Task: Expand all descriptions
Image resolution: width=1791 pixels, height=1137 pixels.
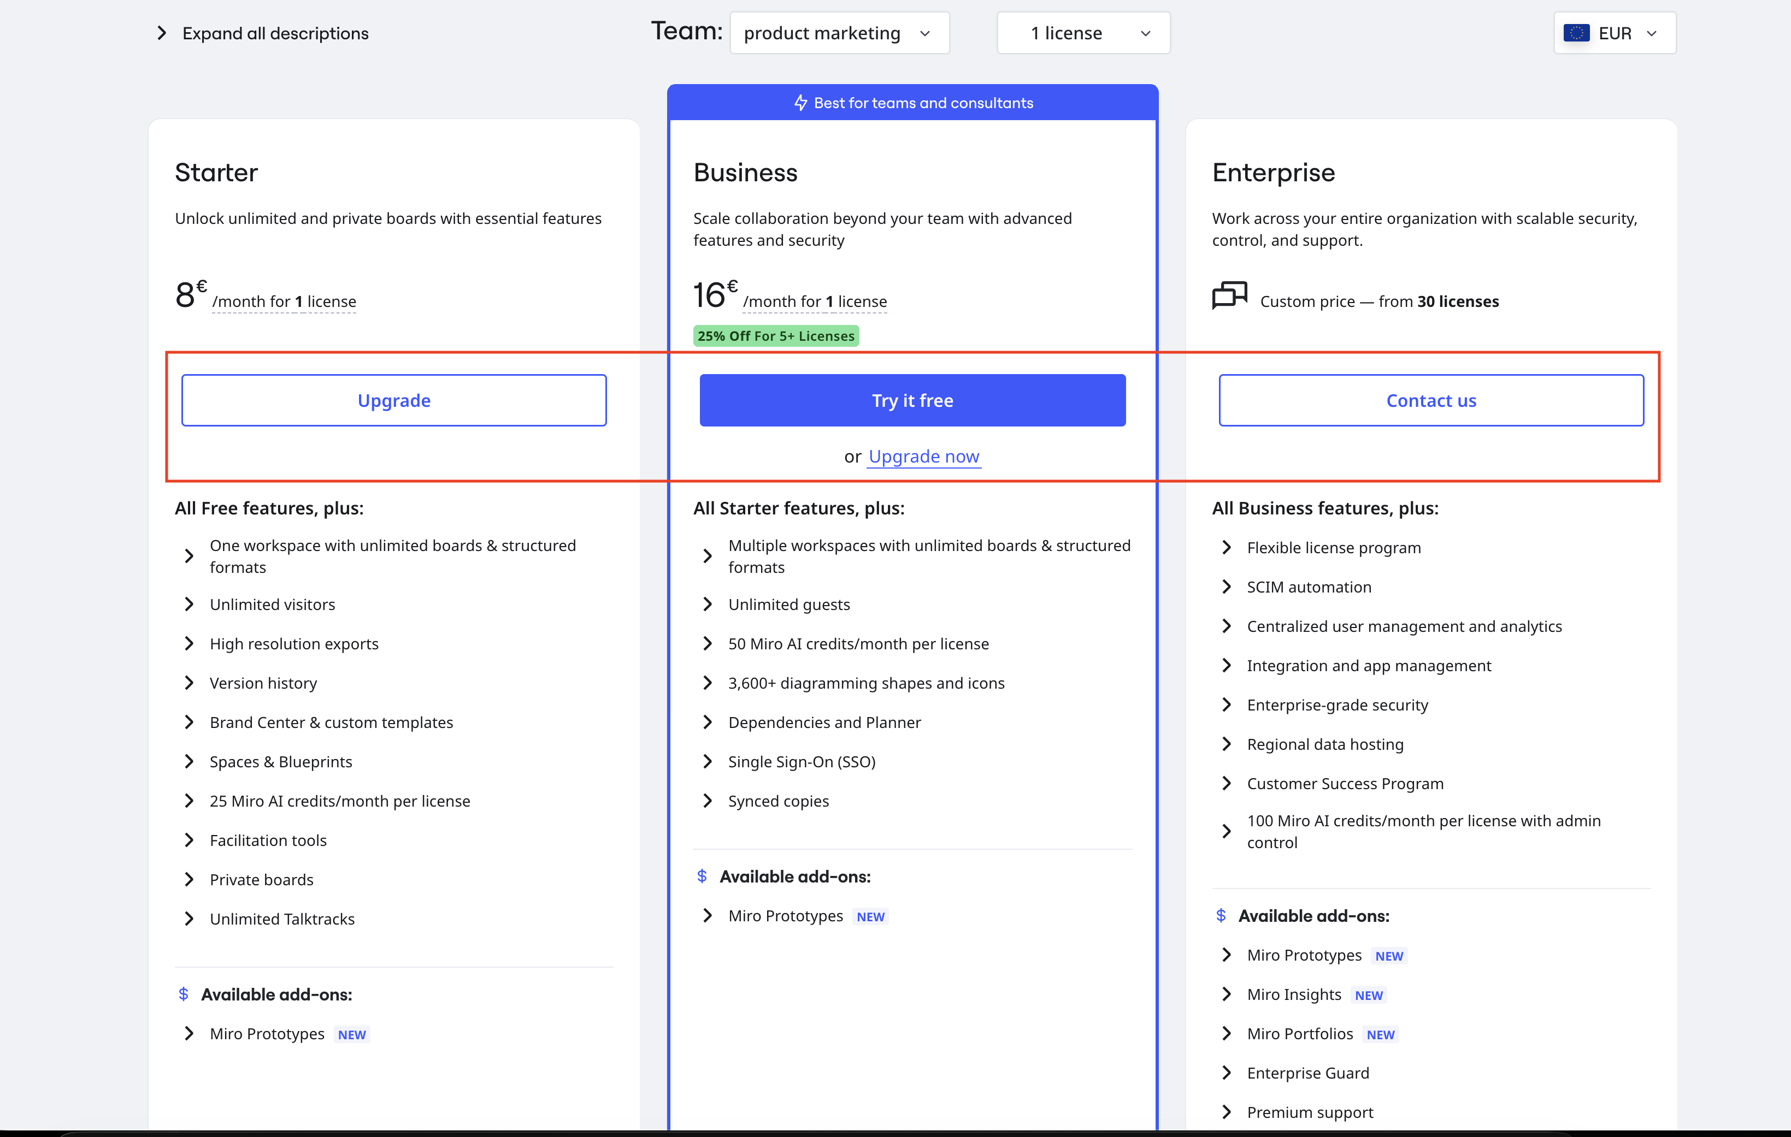Action: pyautogui.click(x=263, y=33)
